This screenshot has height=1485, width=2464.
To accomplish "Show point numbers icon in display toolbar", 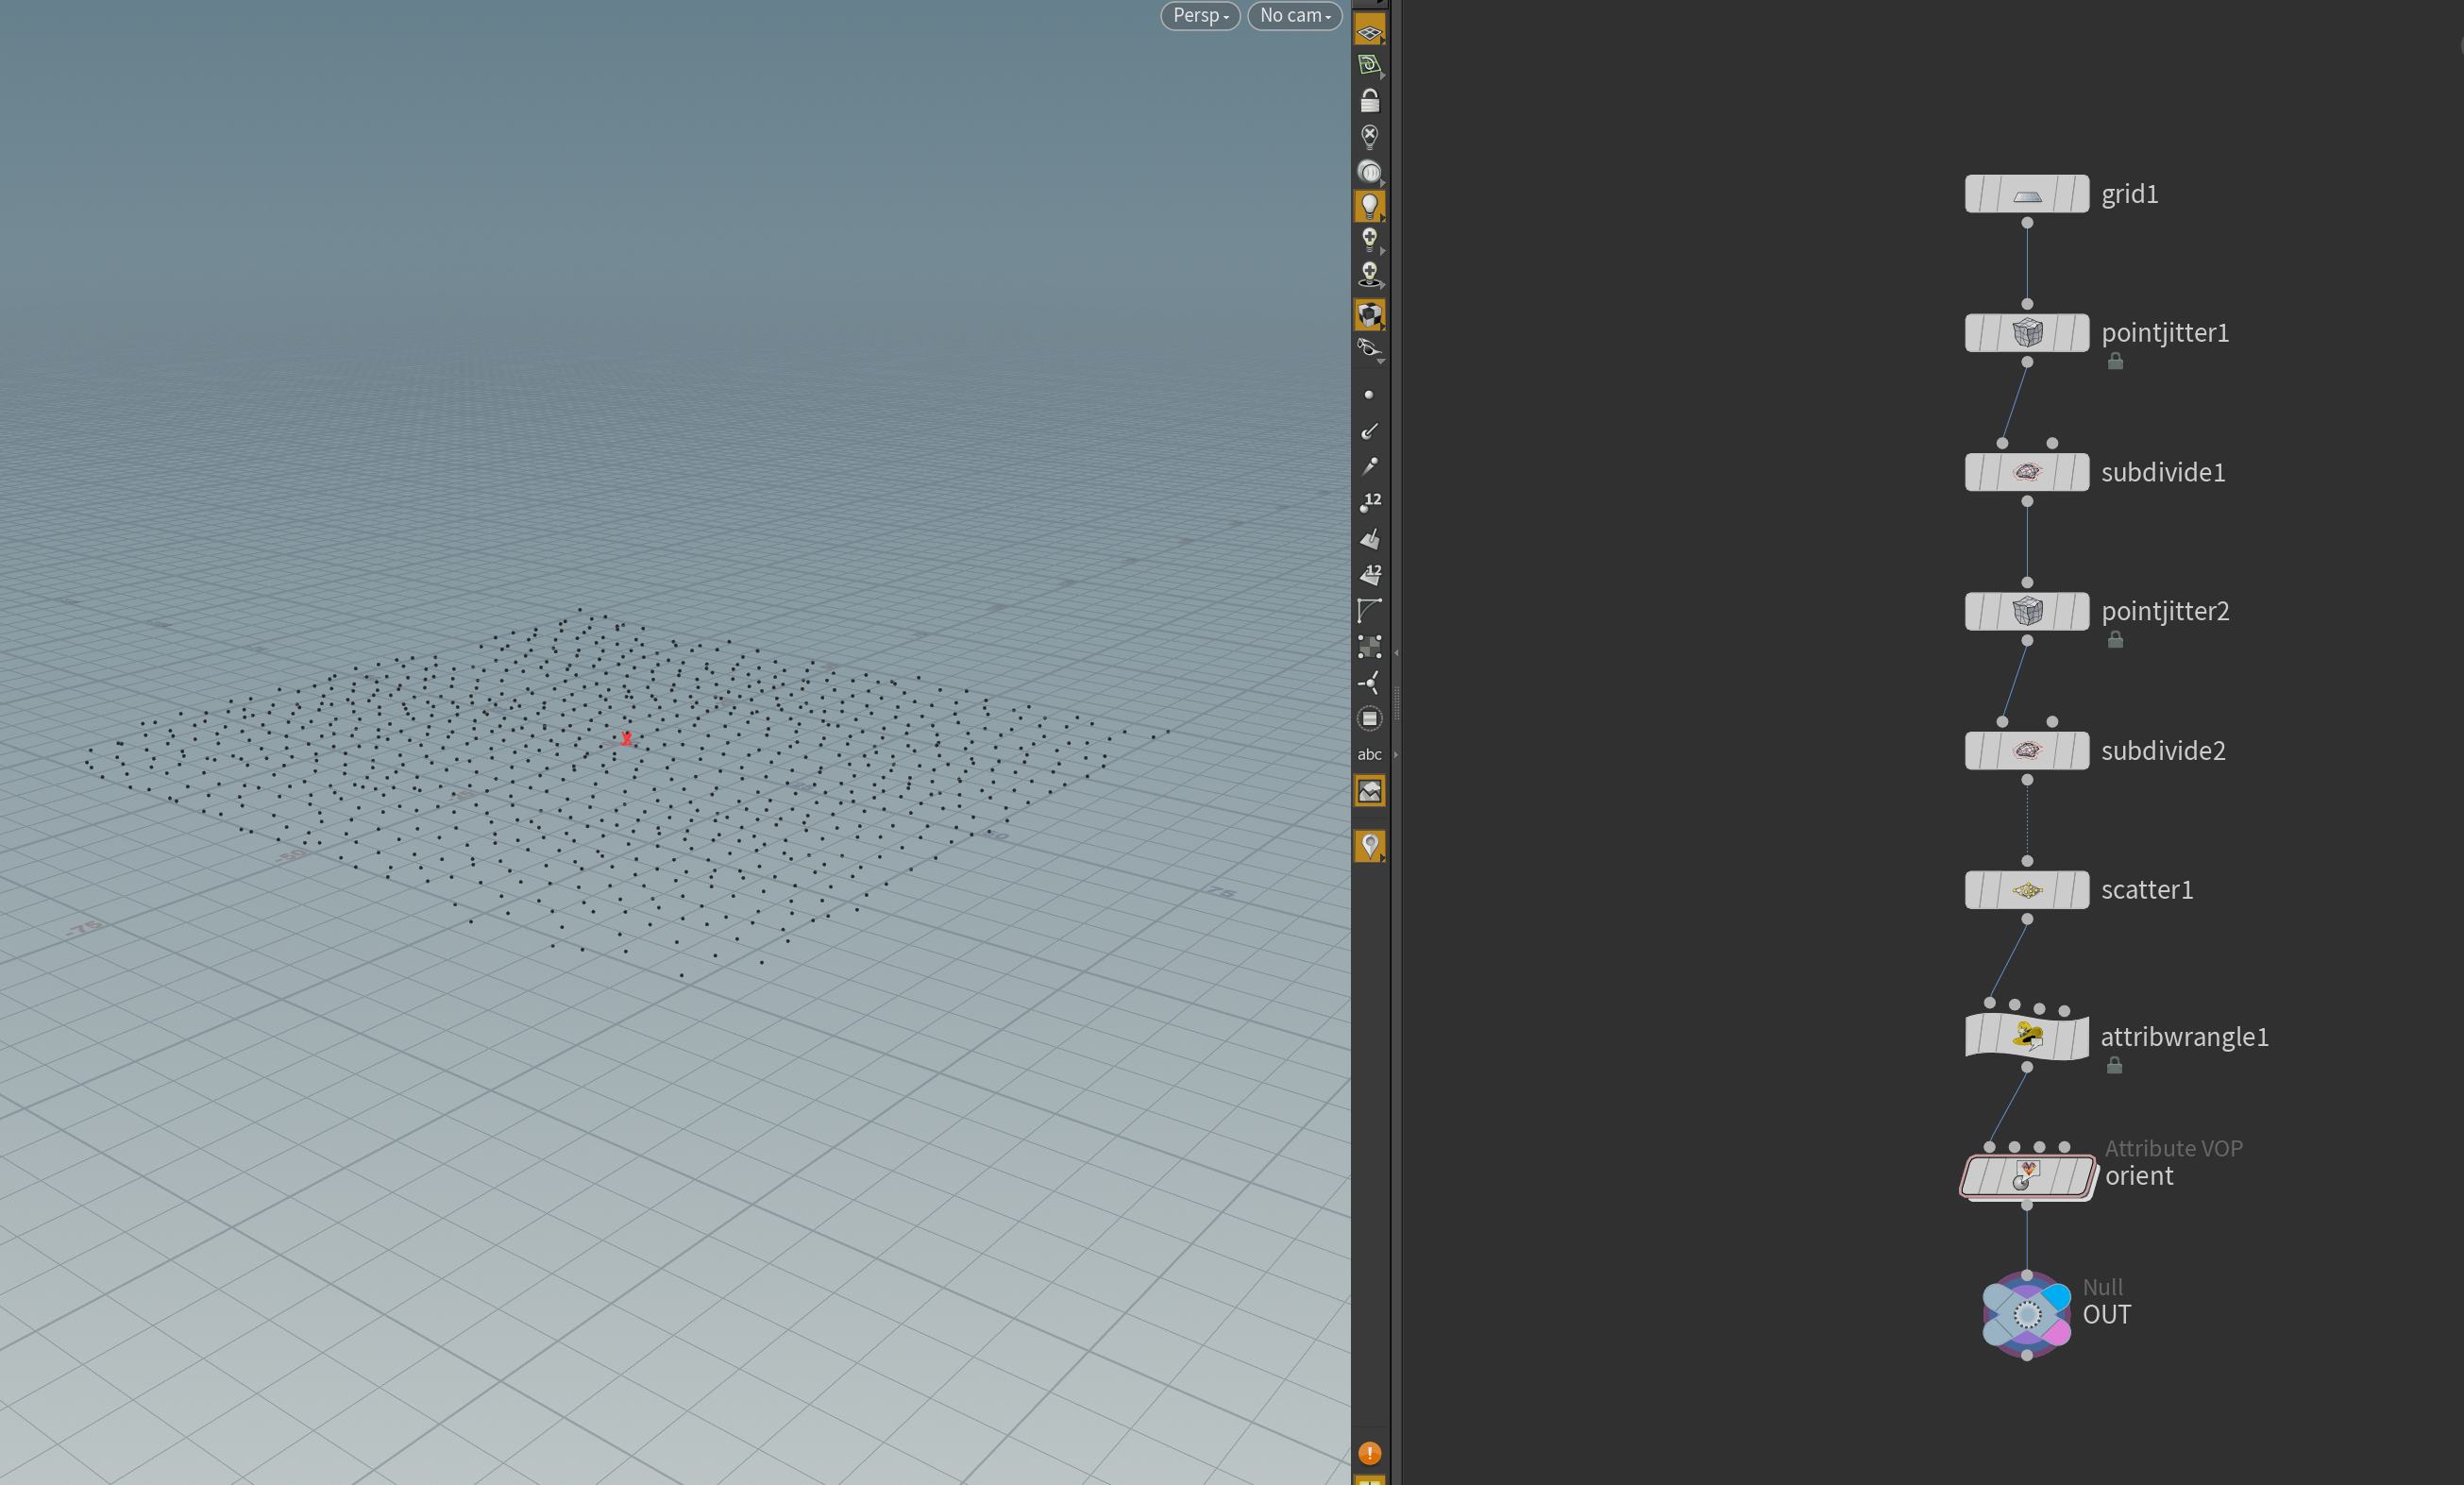I will pyautogui.click(x=1369, y=502).
